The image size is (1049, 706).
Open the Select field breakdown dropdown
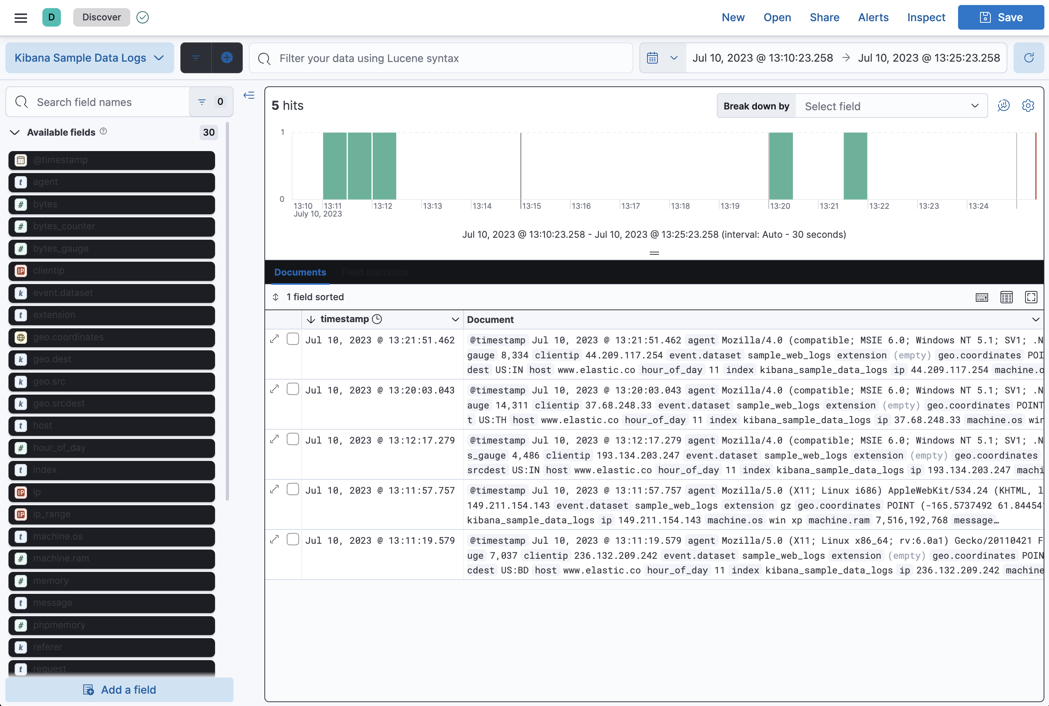click(891, 105)
